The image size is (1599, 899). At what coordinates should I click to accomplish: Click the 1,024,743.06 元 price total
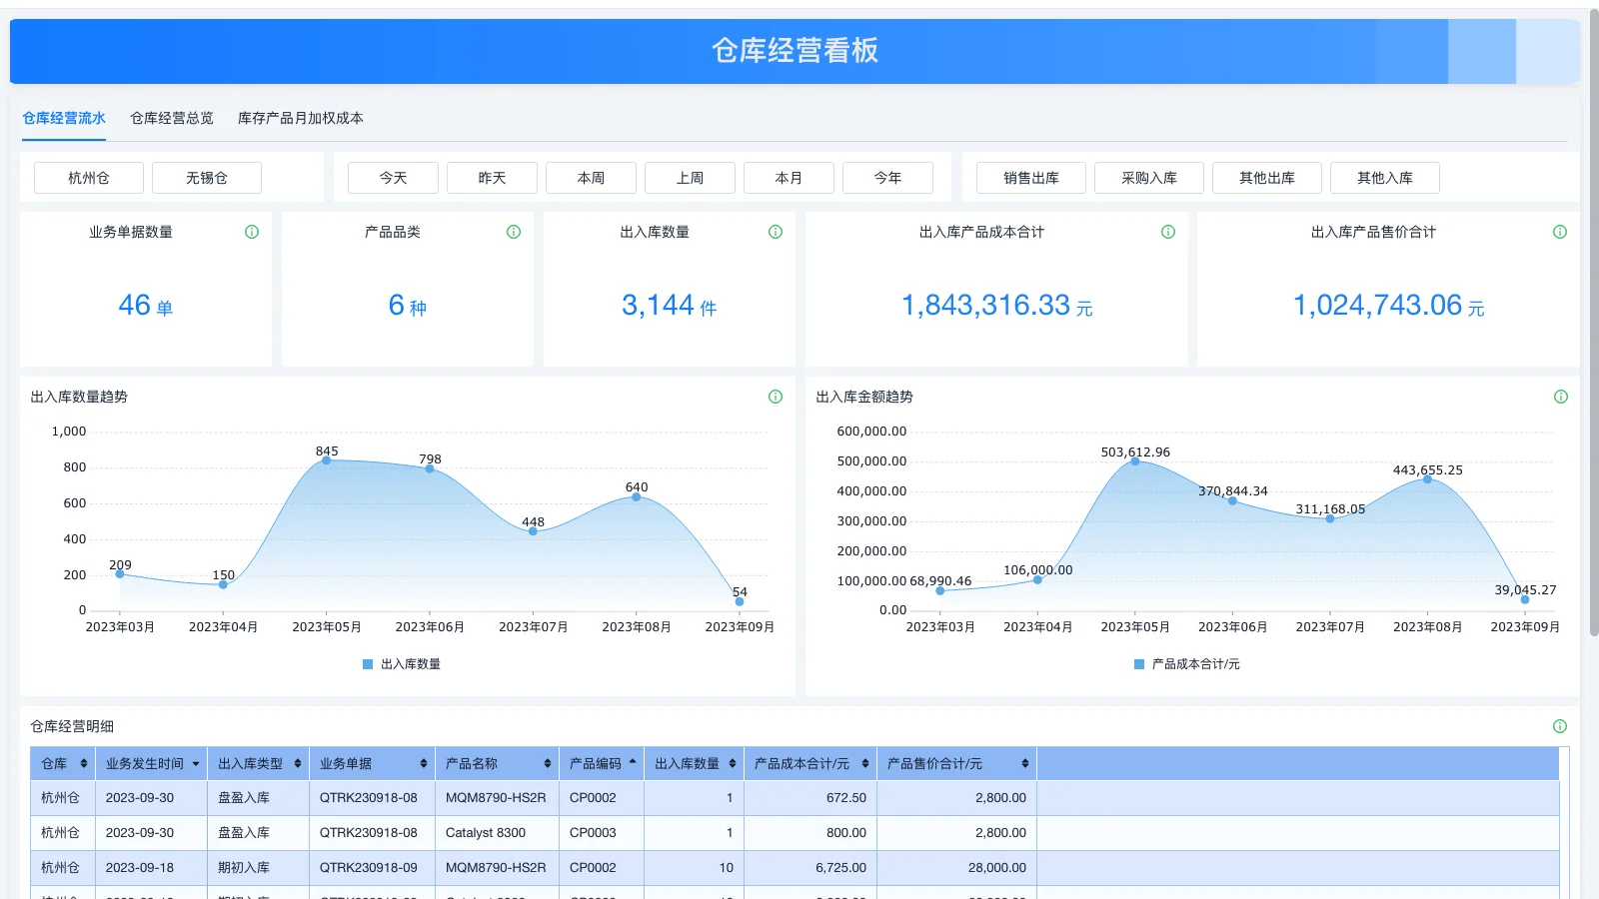[1389, 305]
